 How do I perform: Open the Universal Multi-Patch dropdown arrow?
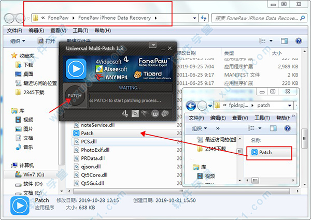pyautogui.click(x=153, y=45)
